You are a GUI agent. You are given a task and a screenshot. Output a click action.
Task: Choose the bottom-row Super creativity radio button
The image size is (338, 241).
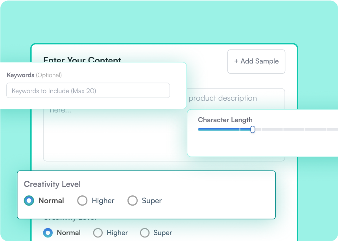click(145, 233)
